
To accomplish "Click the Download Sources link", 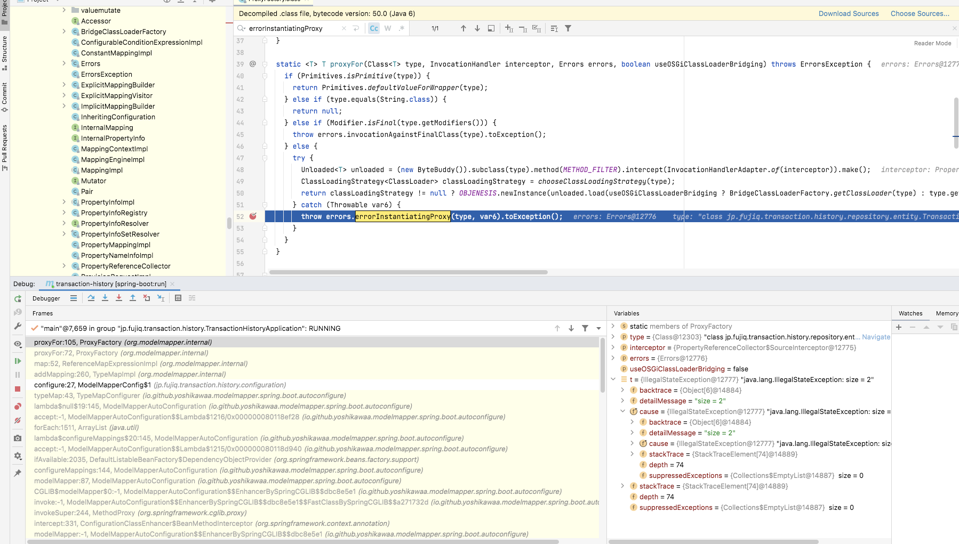I will pyautogui.click(x=848, y=14).
